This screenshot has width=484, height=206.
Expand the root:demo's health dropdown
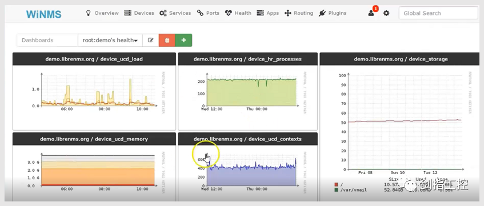[x=110, y=41]
